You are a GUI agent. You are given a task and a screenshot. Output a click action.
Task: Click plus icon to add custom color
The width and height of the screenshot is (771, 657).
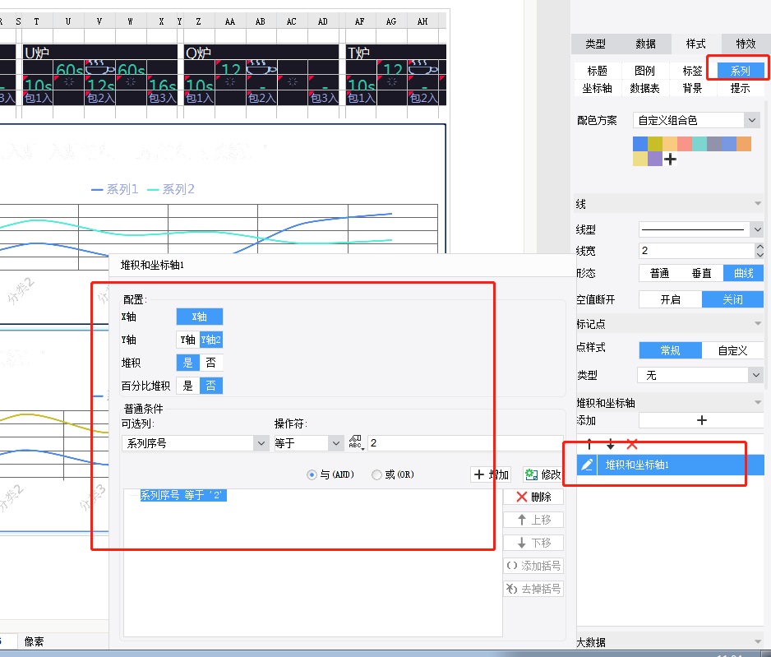pyautogui.click(x=671, y=159)
